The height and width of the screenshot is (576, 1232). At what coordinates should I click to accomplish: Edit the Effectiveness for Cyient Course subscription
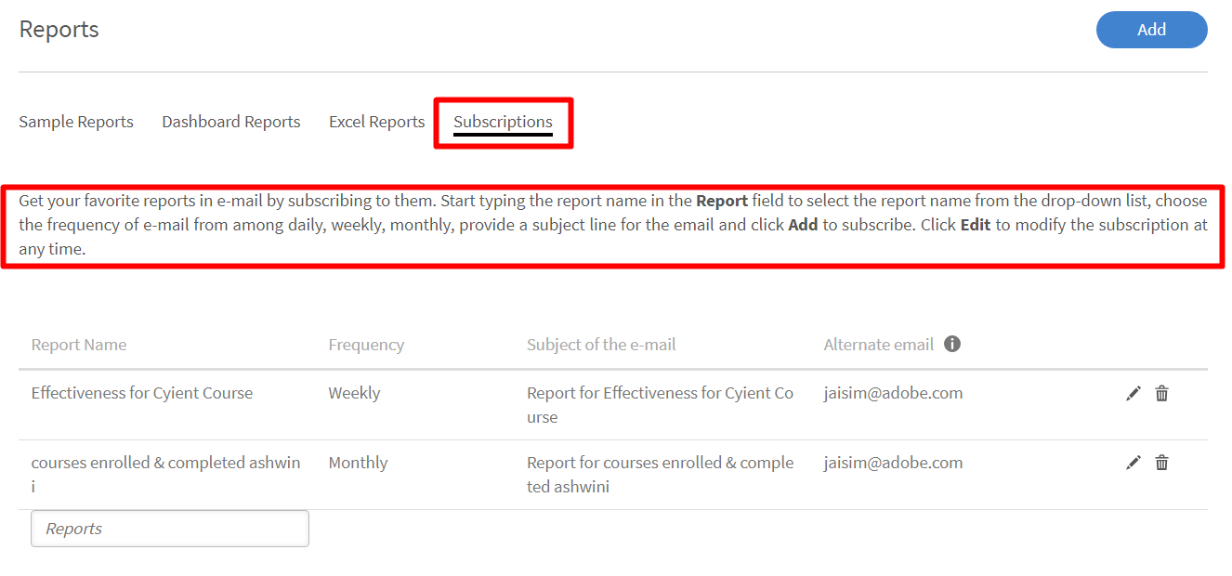coord(1133,394)
